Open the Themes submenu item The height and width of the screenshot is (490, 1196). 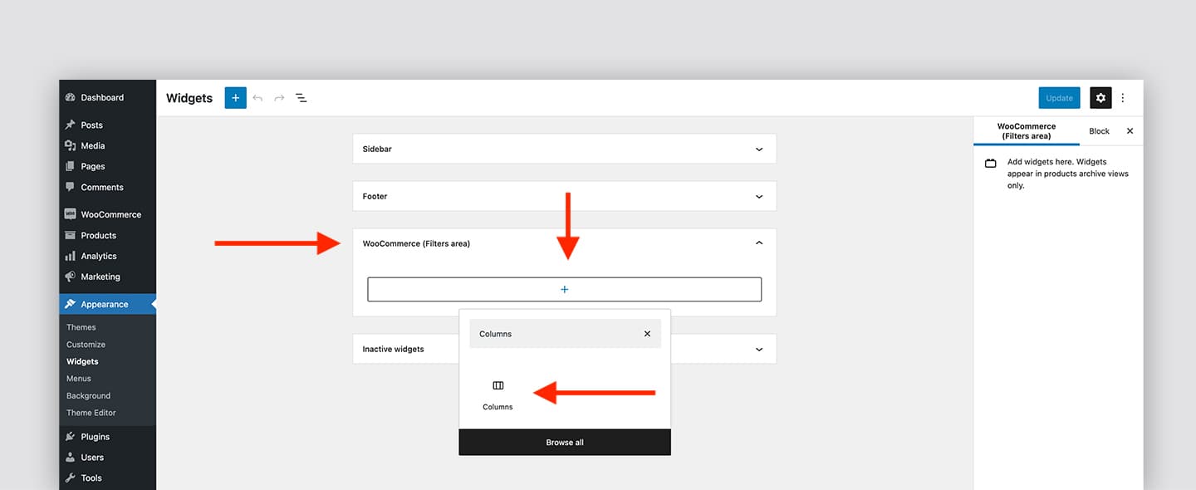point(81,327)
